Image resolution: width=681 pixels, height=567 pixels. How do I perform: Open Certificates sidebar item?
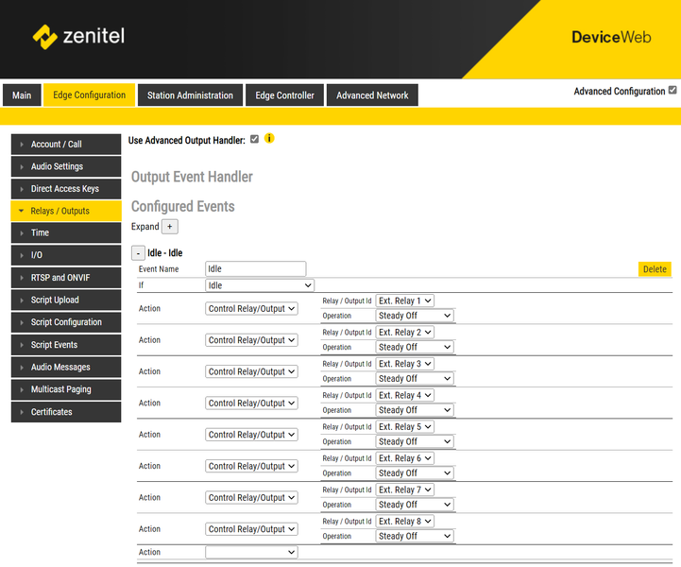tap(66, 412)
